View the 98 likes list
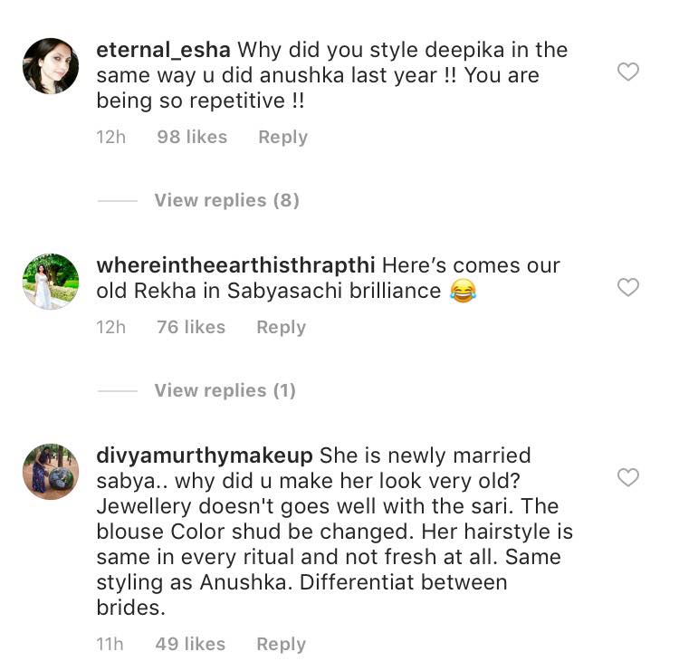The image size is (679, 671). (x=192, y=138)
